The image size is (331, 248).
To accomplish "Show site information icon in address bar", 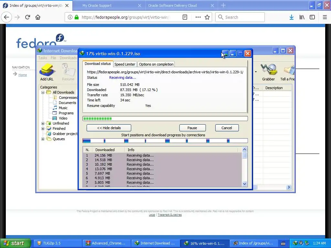I will (x=70, y=17).
